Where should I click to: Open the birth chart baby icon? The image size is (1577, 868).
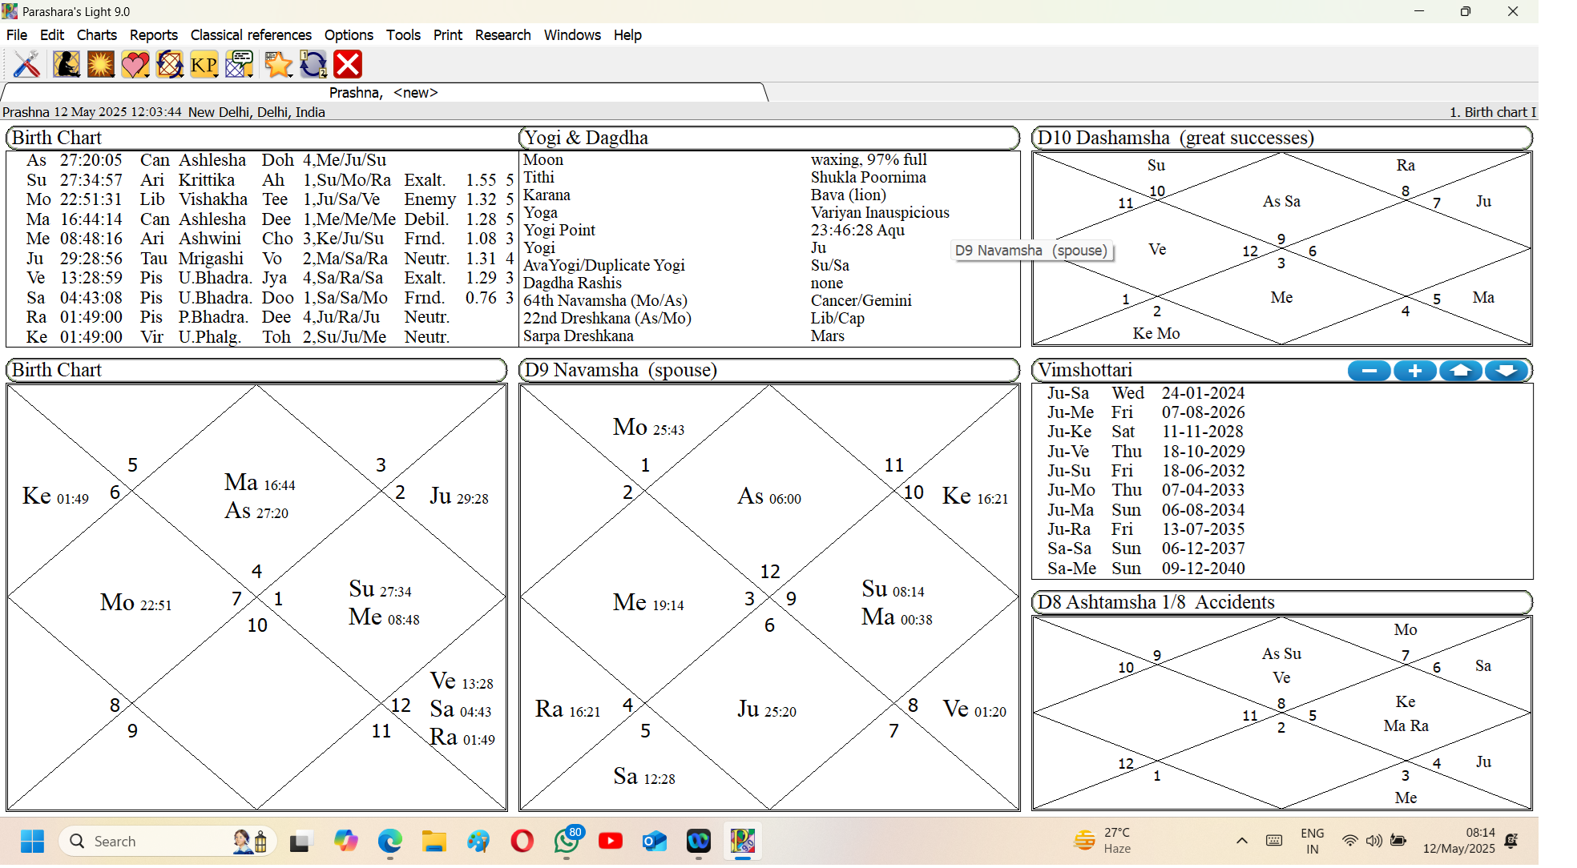(x=67, y=64)
